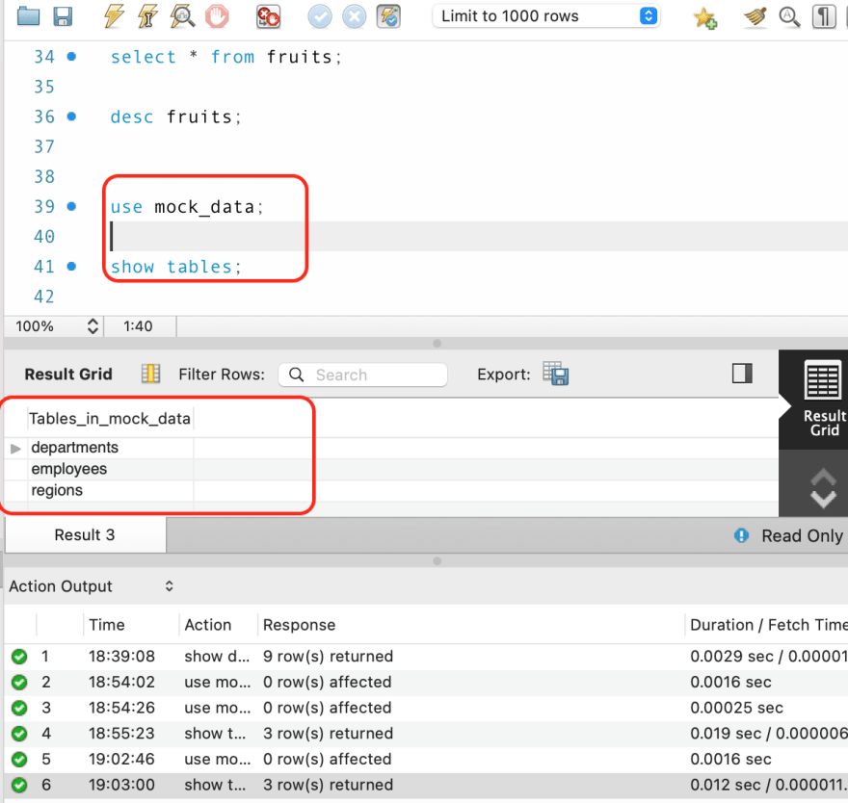The image size is (848, 803).
Task: Open SQL script file folder icon
Action: 28,16
